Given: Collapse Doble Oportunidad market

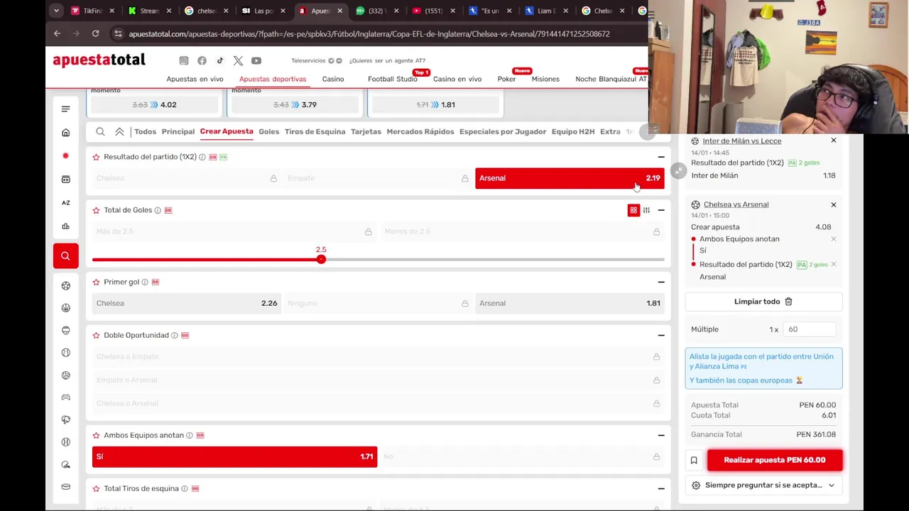Looking at the screenshot, I should 661,335.
